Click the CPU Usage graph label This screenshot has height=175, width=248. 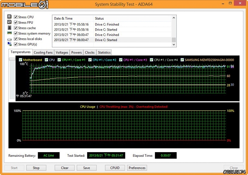(88, 107)
